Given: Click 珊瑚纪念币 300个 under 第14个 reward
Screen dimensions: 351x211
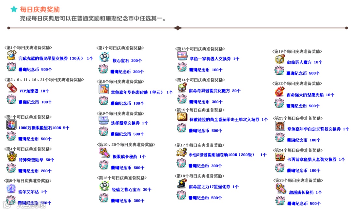Looking at the screenshot, I should 206,102.
